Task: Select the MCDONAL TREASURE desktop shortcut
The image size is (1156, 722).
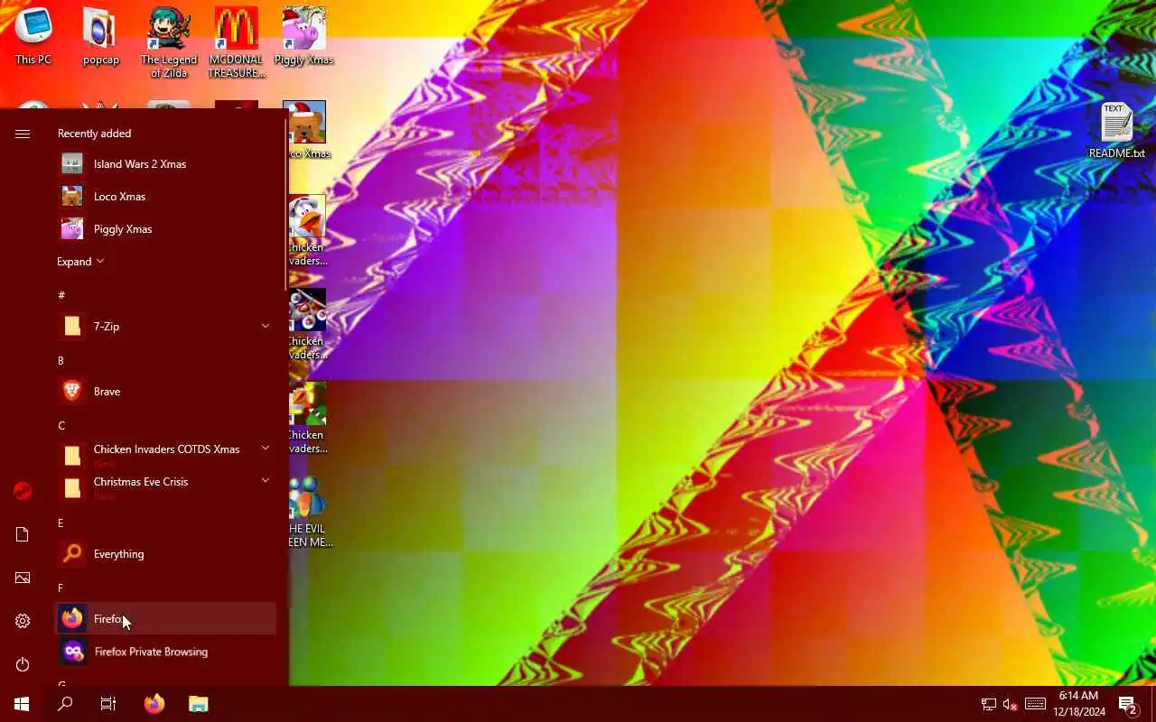Action: (236, 42)
